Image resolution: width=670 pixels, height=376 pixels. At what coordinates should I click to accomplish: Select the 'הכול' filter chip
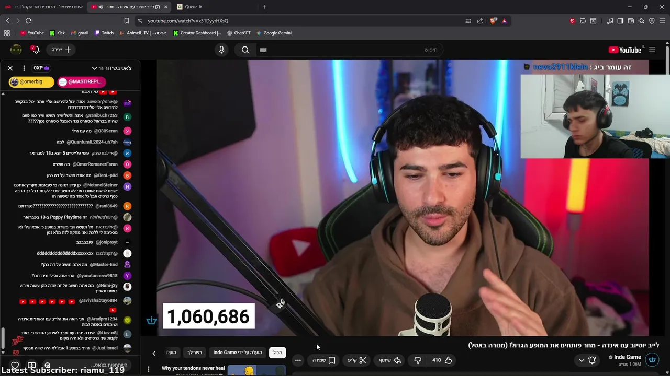[x=277, y=352]
